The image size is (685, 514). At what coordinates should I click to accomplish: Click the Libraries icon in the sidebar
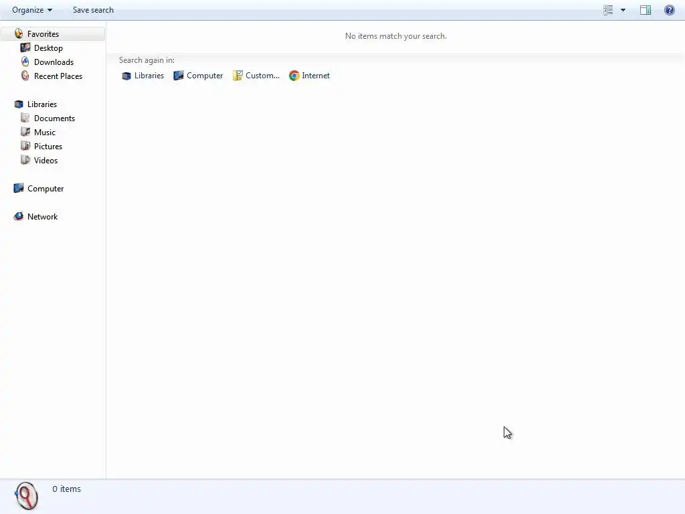coord(18,104)
